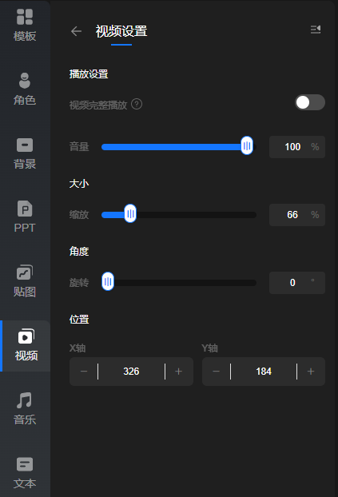338x497 pixels.
Task: Open the 模板 templates sidebar icon
Action: pyautogui.click(x=25, y=26)
